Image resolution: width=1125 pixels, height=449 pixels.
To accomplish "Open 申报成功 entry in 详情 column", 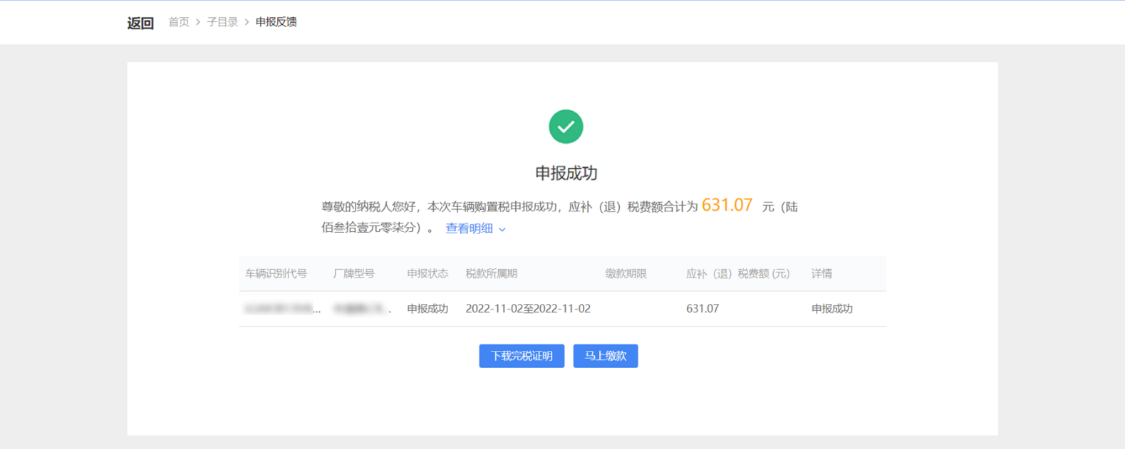I will click(831, 309).
